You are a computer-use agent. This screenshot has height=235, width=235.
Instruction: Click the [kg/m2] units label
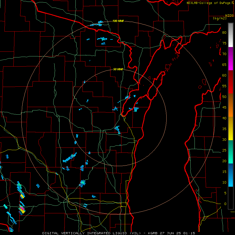pos(220,18)
